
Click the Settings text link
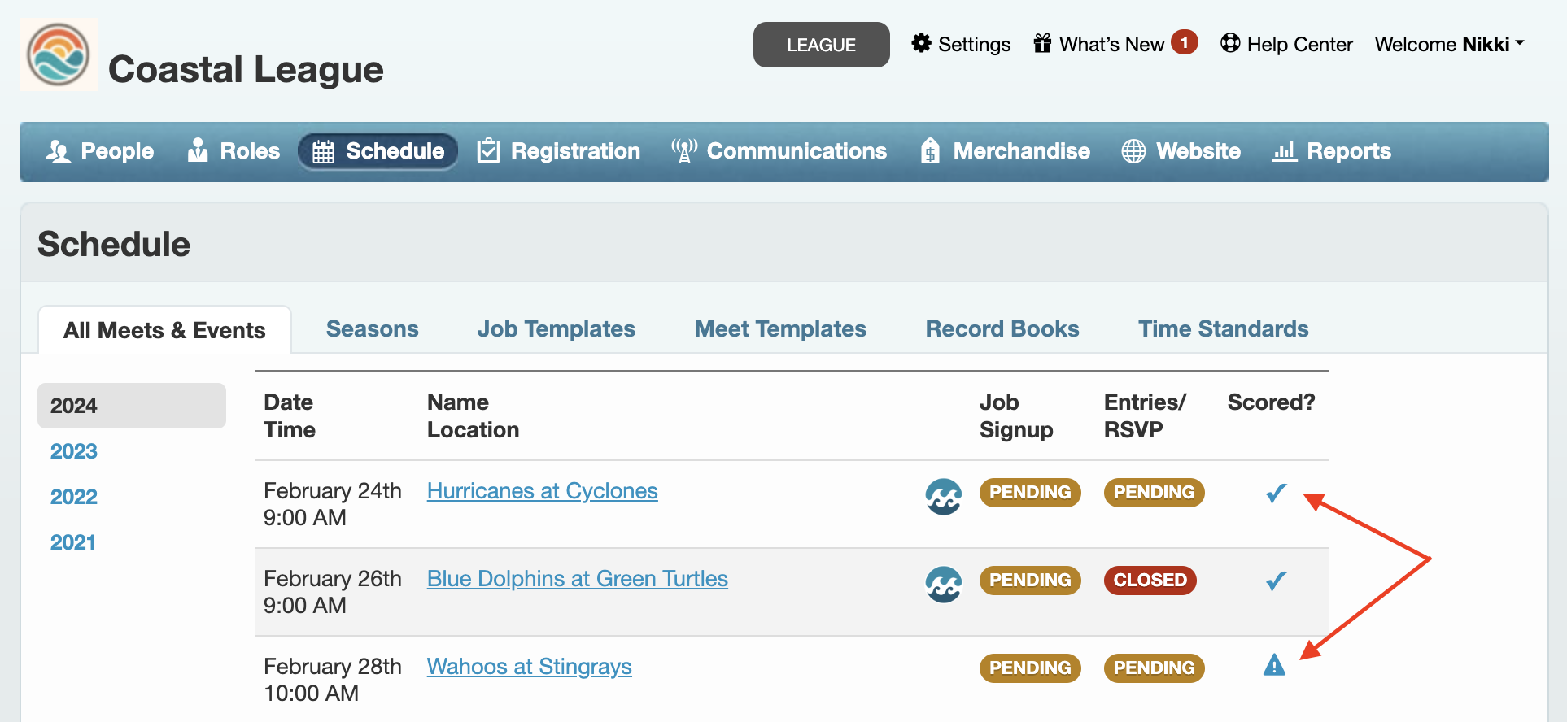(x=975, y=44)
